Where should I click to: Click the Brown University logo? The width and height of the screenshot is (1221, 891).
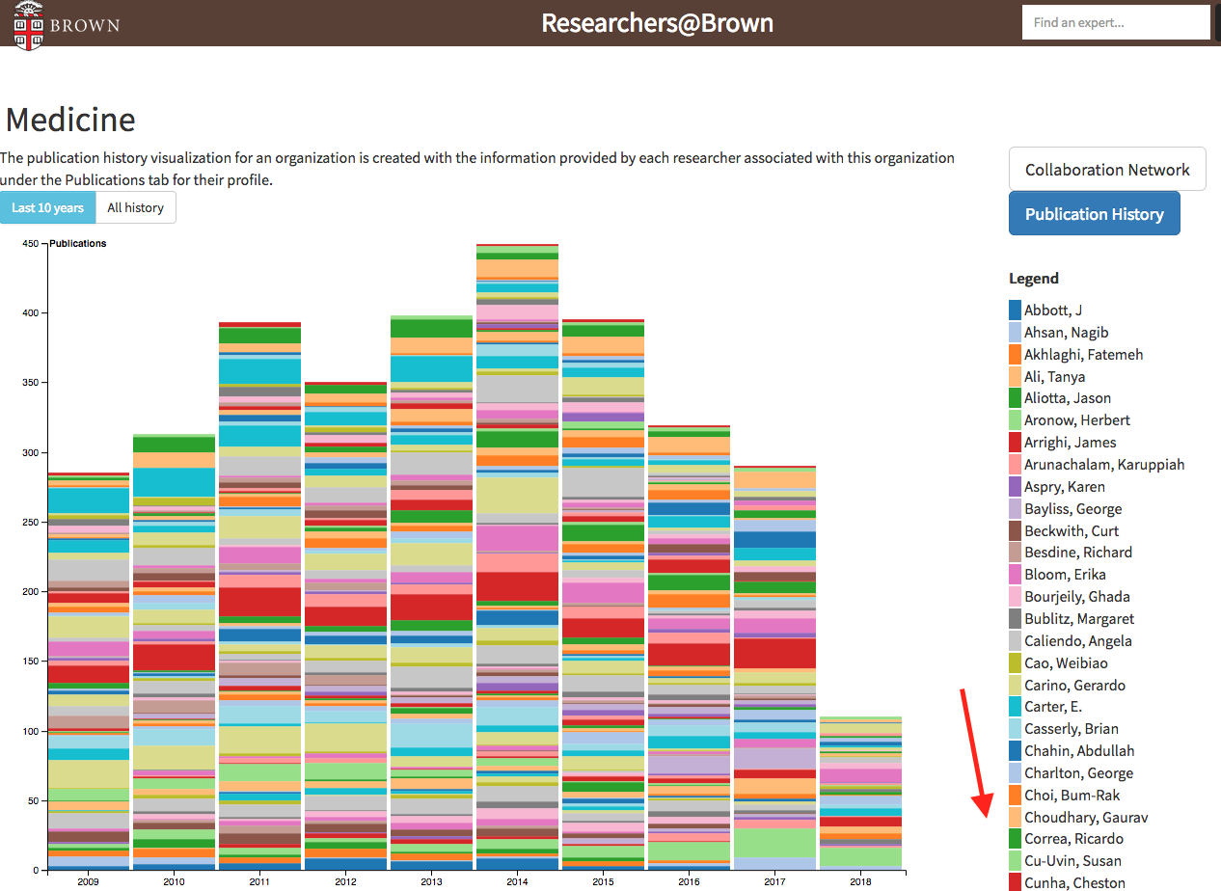pos(68,24)
